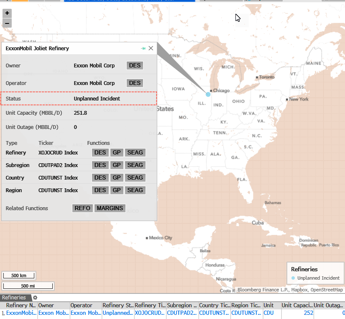This screenshot has height=319, width=345.
Task: Zoom in the map with plus button
Action: pos(7,13)
